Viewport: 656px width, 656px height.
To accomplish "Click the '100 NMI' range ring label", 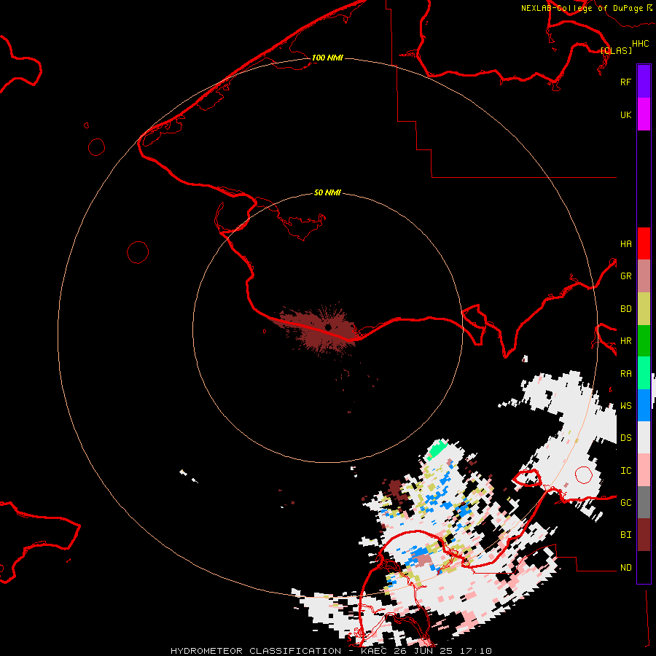I will (x=327, y=58).
